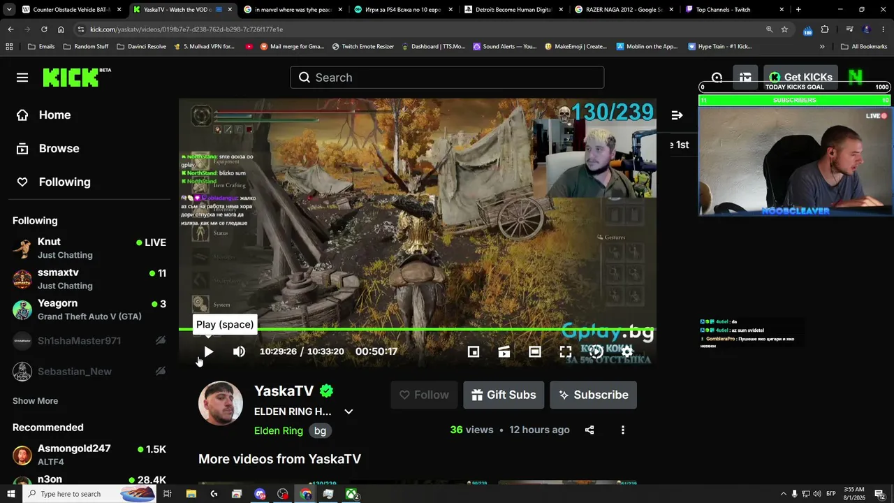Switch to the Detroit: Become Human tab
Image resolution: width=894 pixels, height=503 pixels.
coord(513,10)
